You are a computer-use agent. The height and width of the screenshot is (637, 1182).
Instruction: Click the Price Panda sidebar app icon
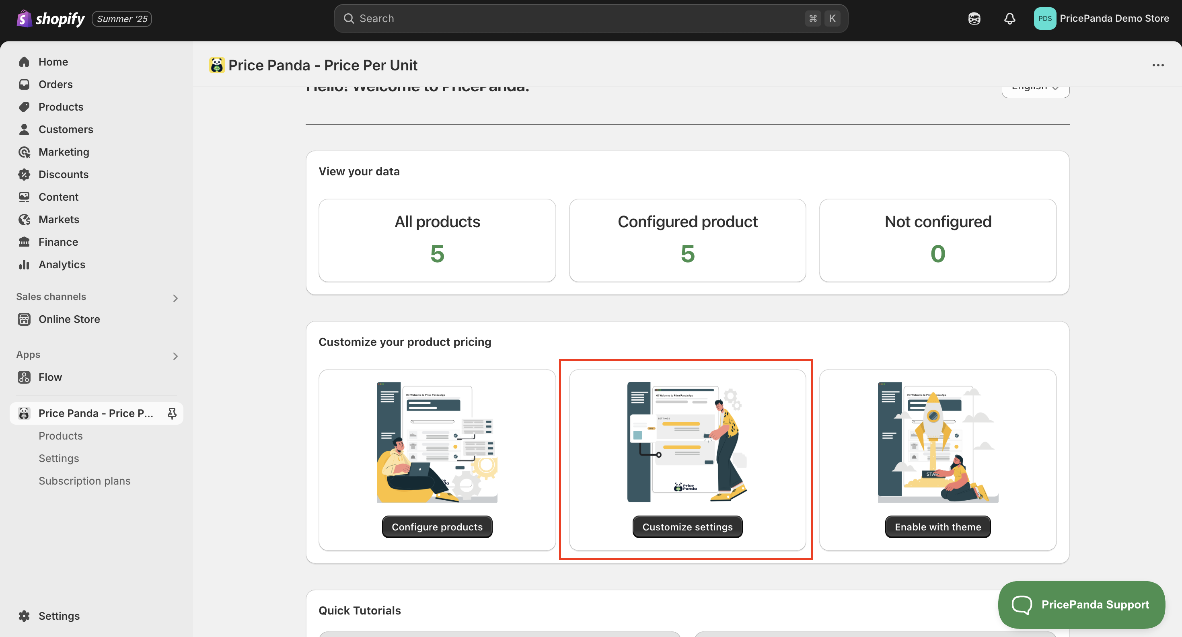(x=24, y=413)
